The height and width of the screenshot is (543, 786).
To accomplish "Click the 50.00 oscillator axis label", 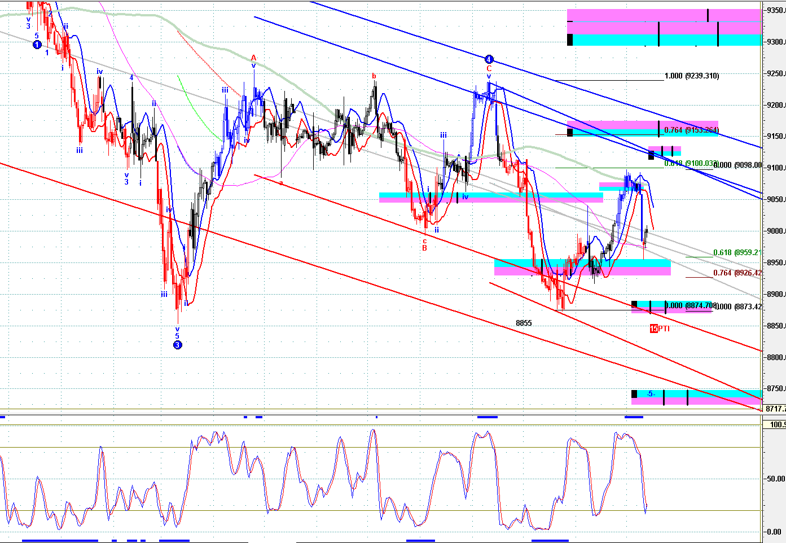I will (775, 479).
